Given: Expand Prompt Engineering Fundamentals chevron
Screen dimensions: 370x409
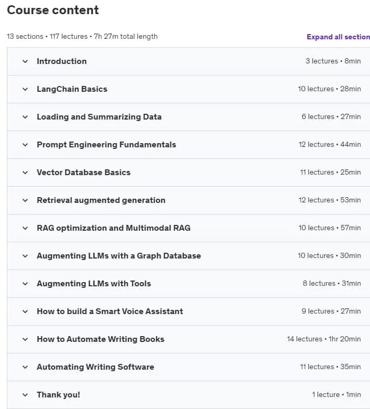Looking at the screenshot, I should (x=25, y=145).
